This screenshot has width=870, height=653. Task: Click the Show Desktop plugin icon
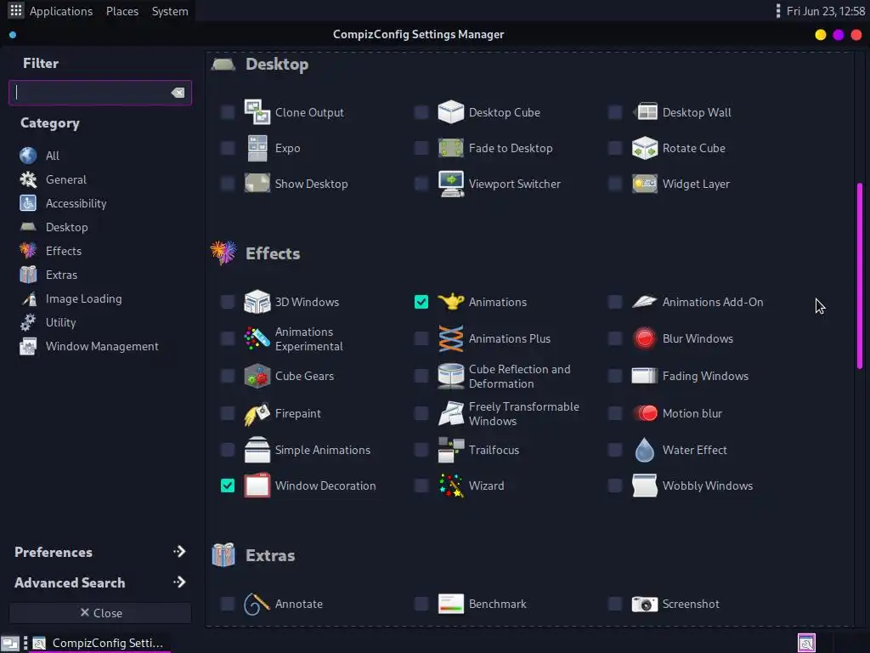tap(257, 184)
